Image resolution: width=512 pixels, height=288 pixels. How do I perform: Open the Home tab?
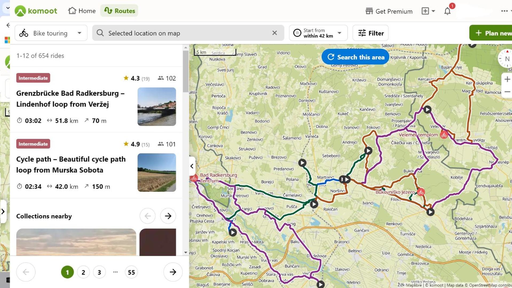coord(82,11)
